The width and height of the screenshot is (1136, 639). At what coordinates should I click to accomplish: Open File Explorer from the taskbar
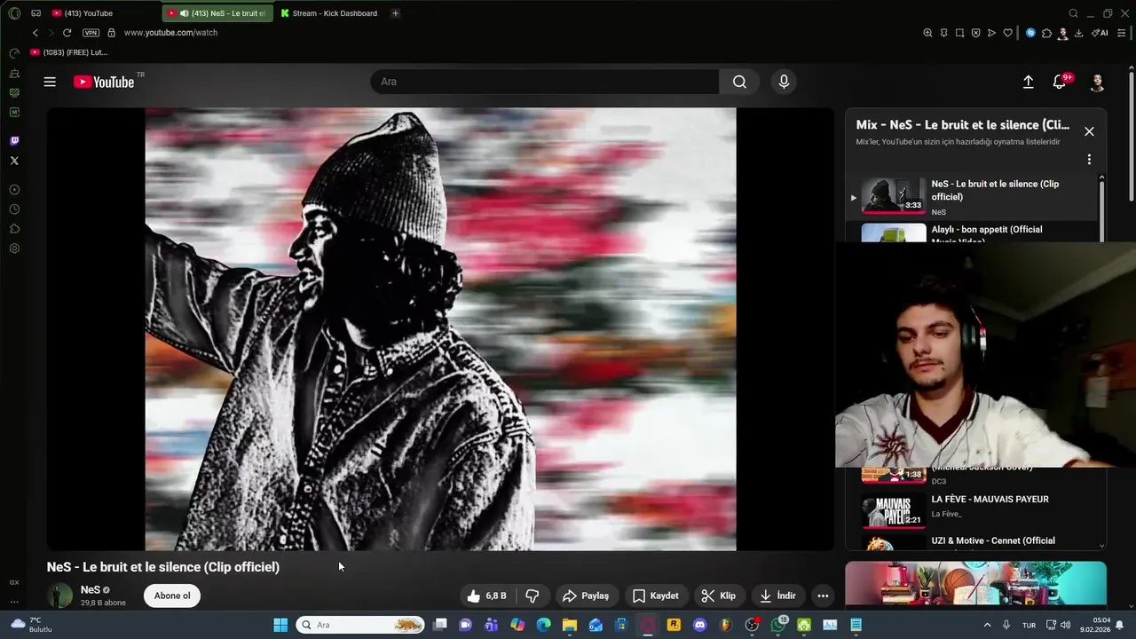[569, 625]
